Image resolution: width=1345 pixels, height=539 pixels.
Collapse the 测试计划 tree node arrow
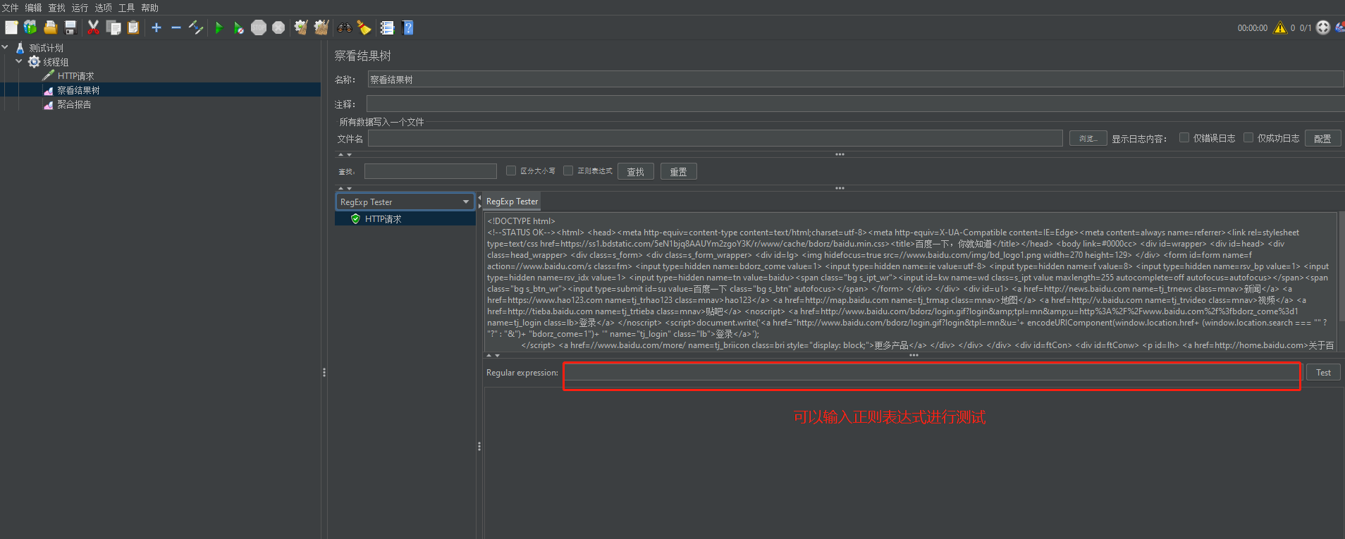(x=6, y=47)
